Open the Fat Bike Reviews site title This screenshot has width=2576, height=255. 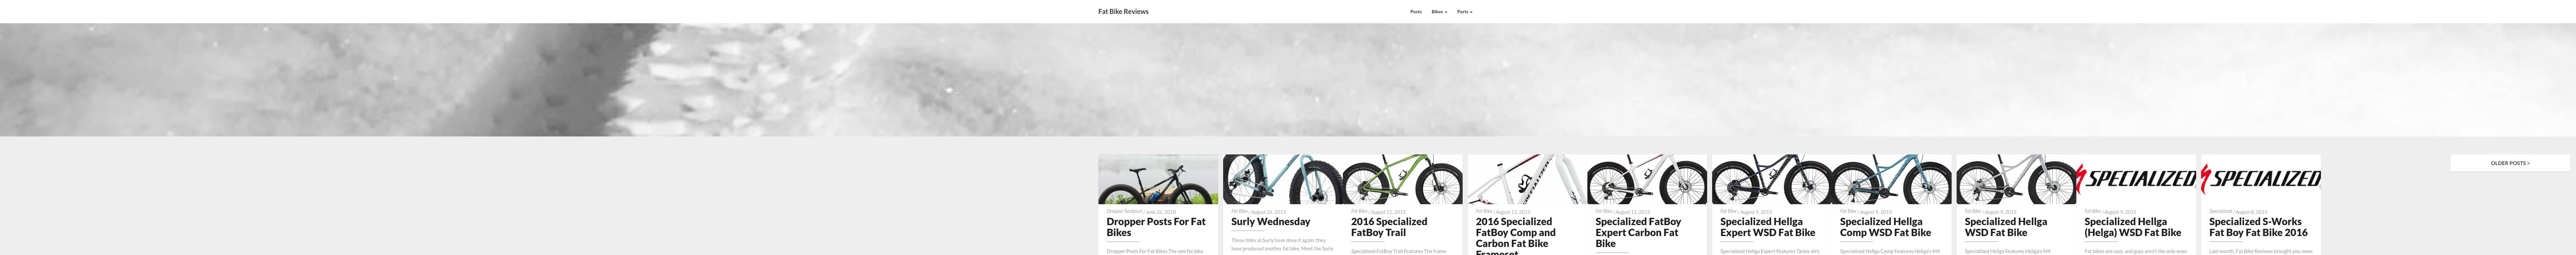[x=1123, y=12]
